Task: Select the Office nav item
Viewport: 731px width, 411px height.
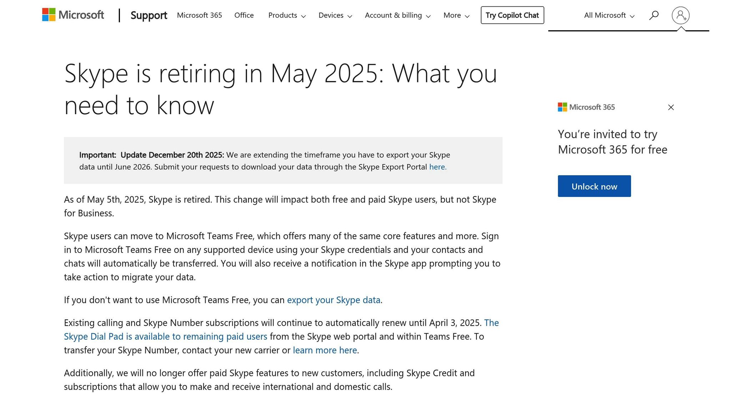Action: pyautogui.click(x=244, y=15)
